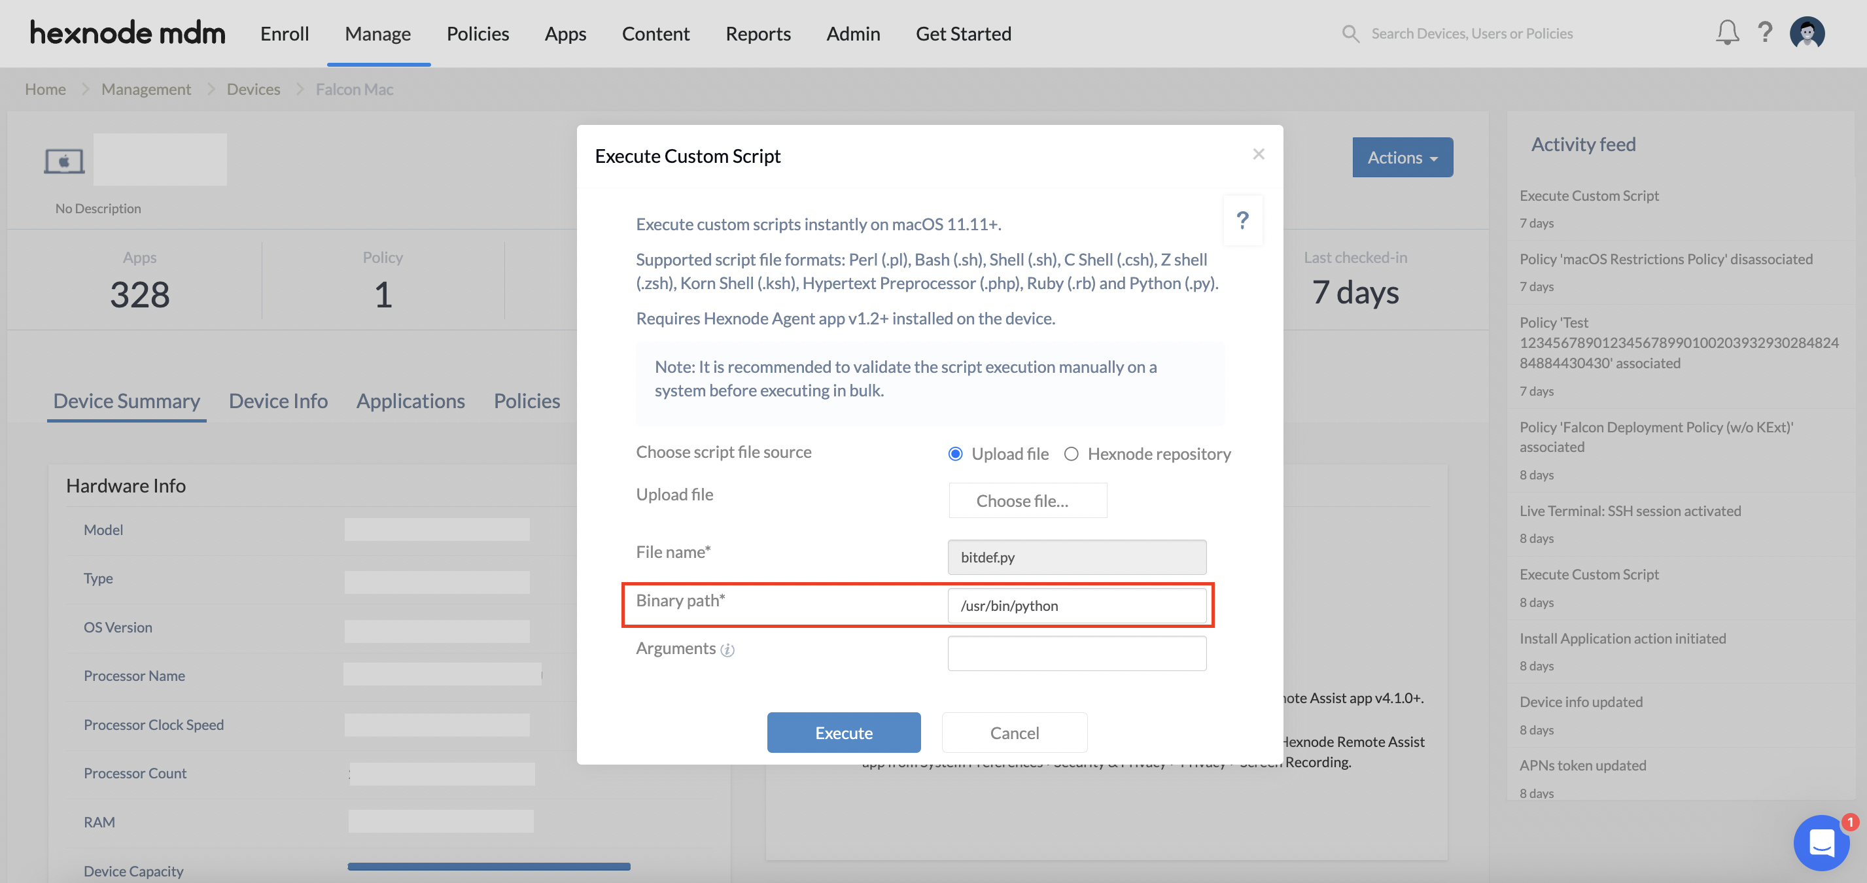Expand the Actions dropdown
1867x883 pixels.
(x=1402, y=157)
